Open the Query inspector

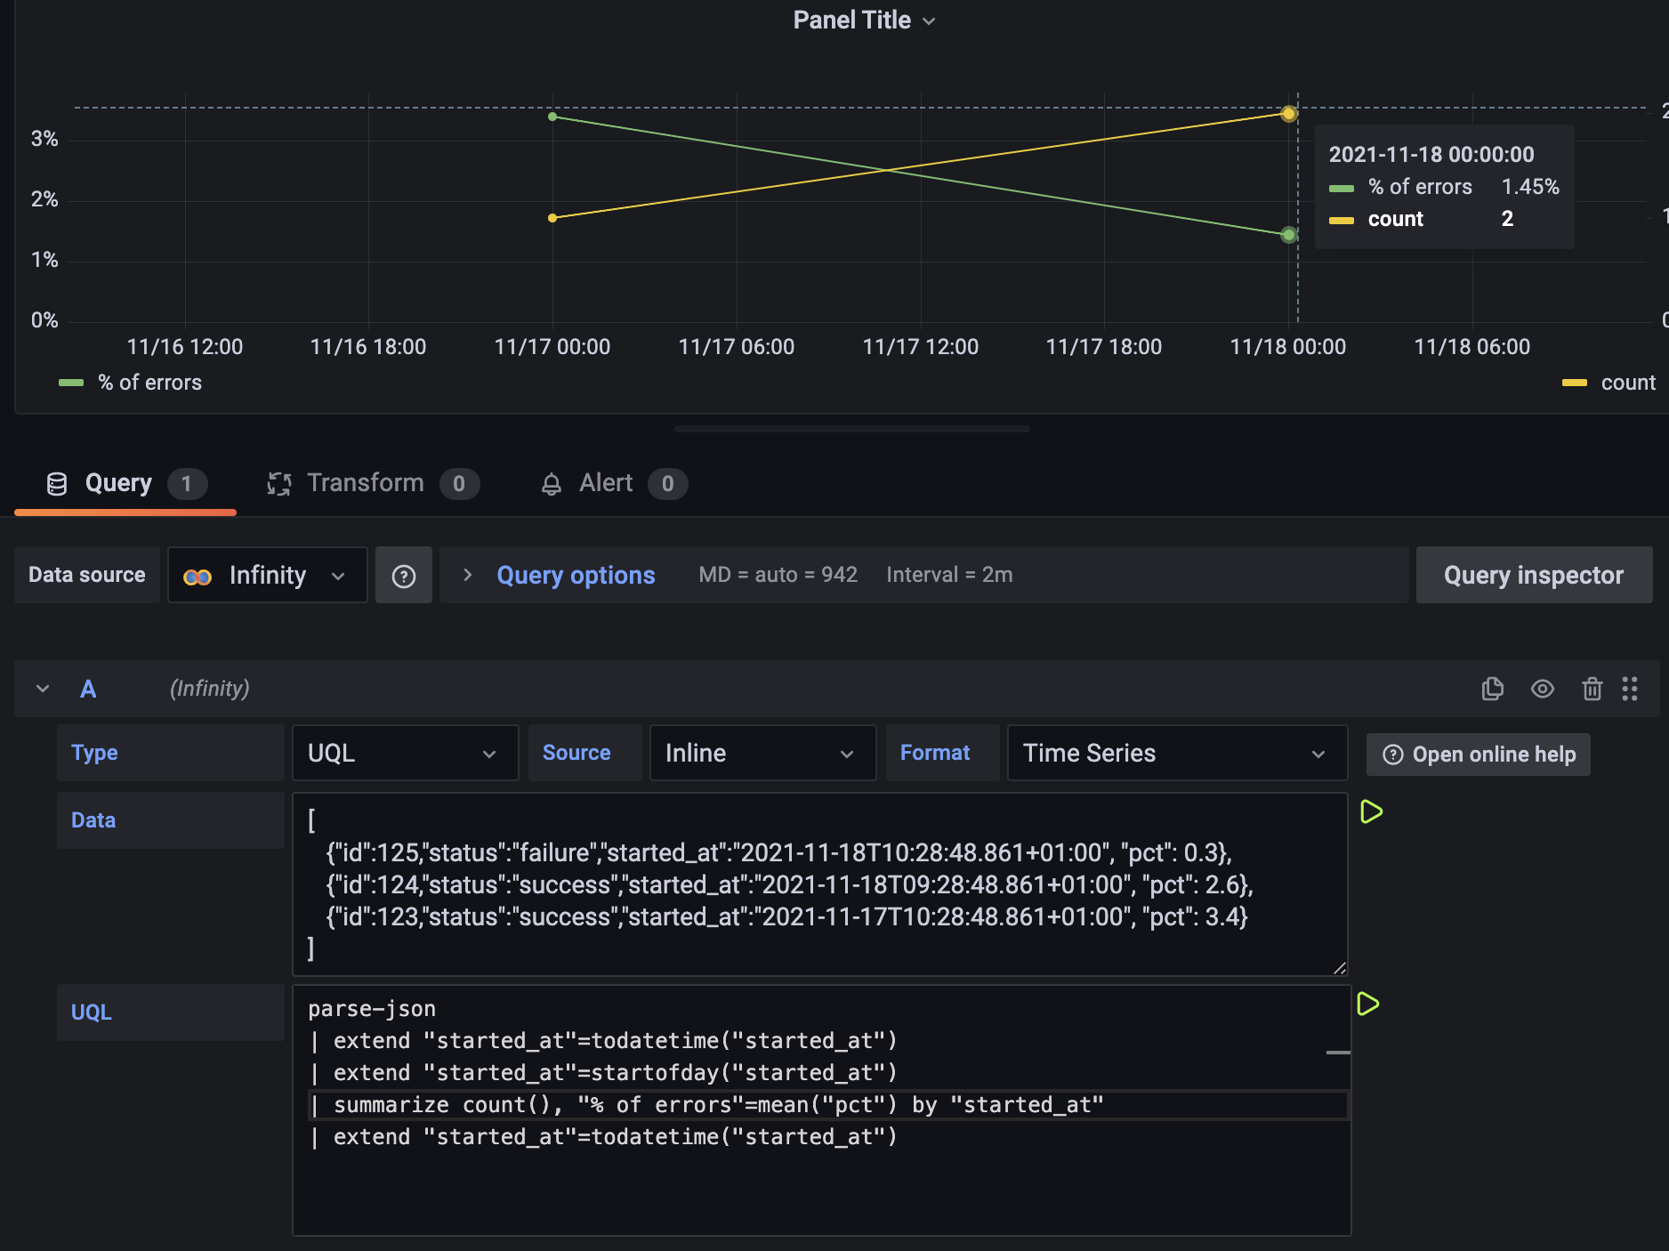click(1534, 575)
